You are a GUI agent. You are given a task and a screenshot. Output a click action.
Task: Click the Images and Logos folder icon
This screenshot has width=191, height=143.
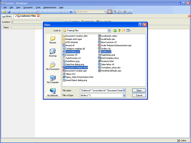[64, 39]
